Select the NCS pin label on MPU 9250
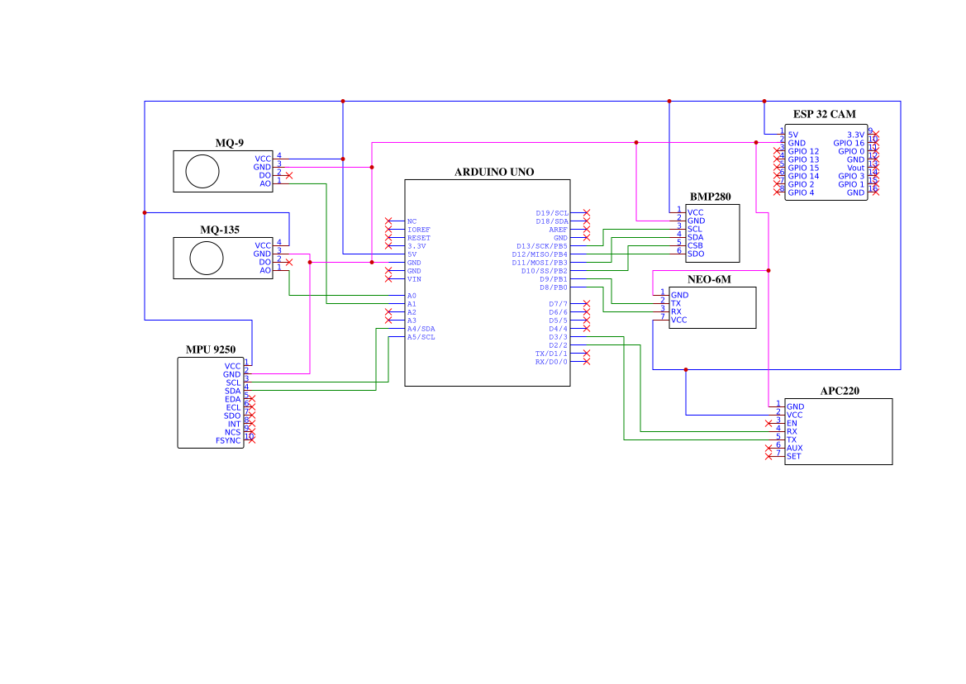Screen dimensions: 966x684 pos(233,432)
